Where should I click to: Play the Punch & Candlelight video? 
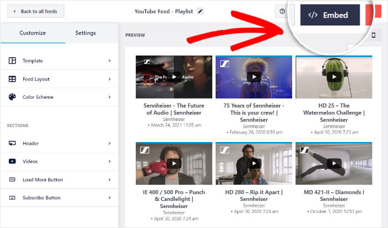[173, 164]
